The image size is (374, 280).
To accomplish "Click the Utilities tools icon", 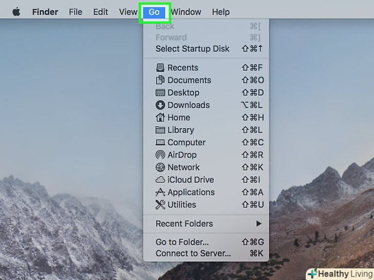I will (x=160, y=205).
